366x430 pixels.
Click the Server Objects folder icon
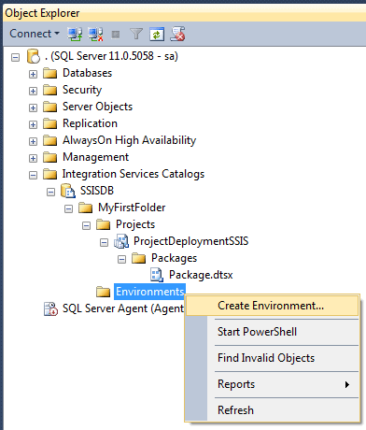tap(49, 107)
